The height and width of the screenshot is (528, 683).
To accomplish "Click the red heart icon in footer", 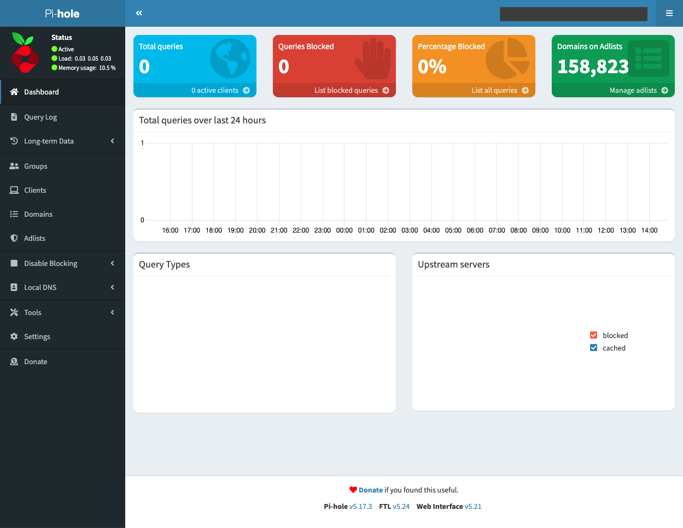I will [353, 490].
